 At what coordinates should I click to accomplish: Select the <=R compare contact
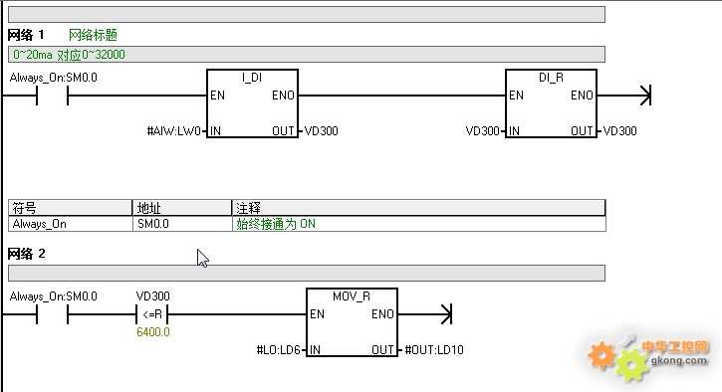[152, 314]
